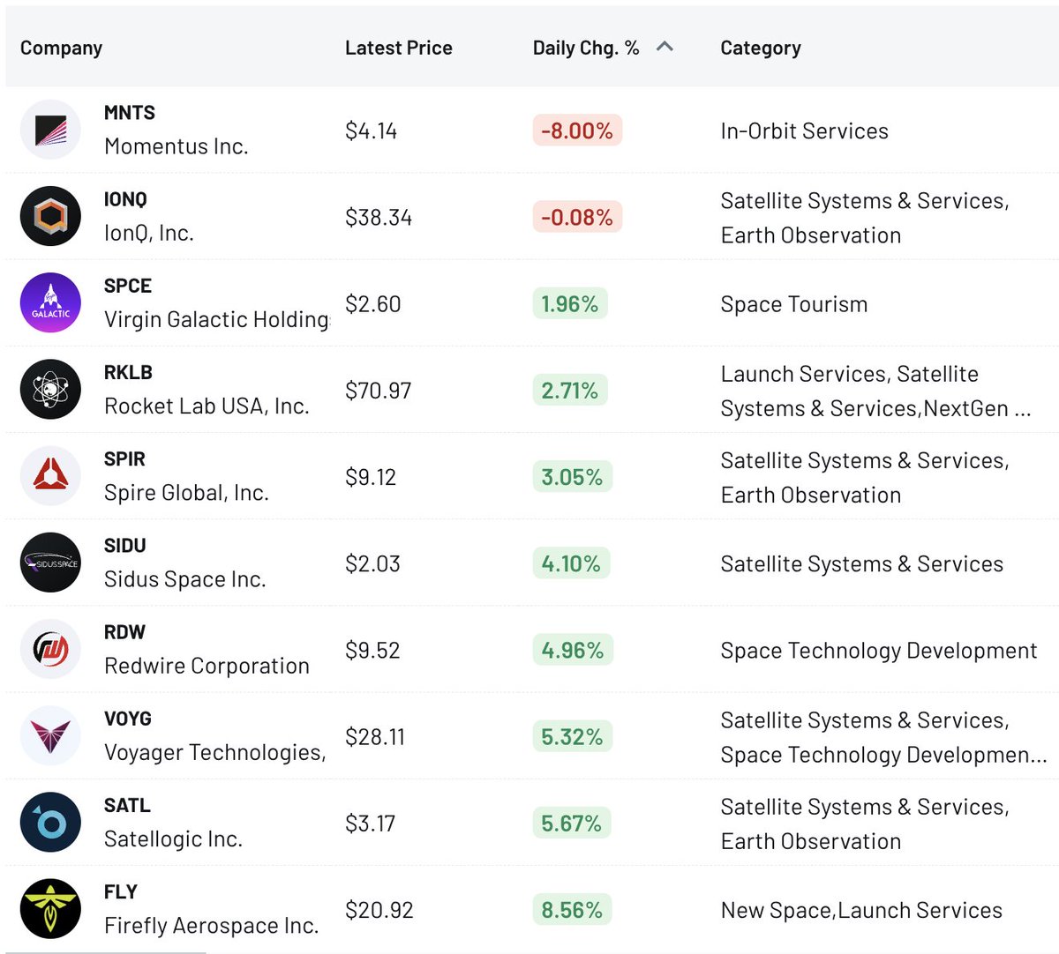Click the $38.34 price cell
This screenshot has width=1059, height=954.
[x=379, y=218]
